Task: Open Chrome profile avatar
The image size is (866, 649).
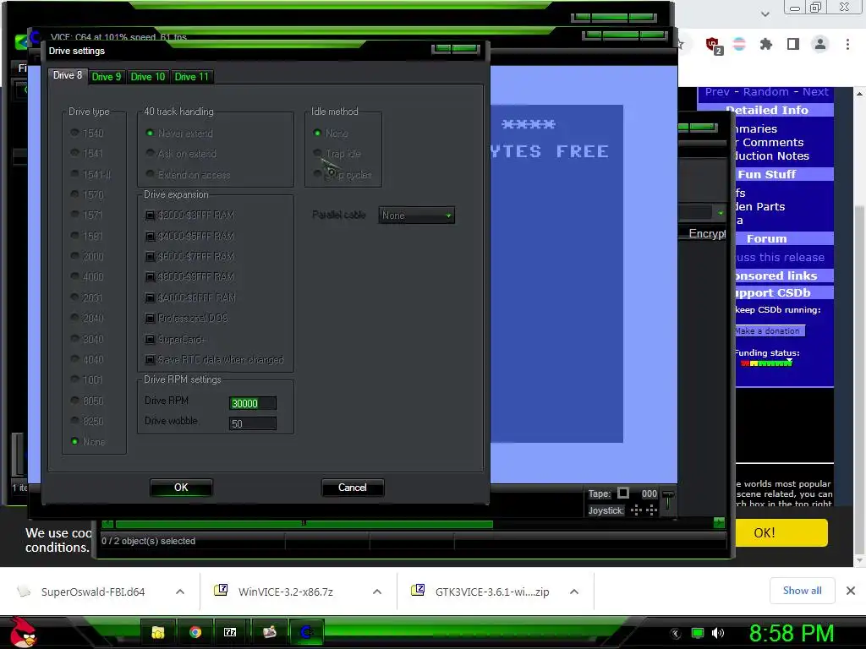Action: 820,44
